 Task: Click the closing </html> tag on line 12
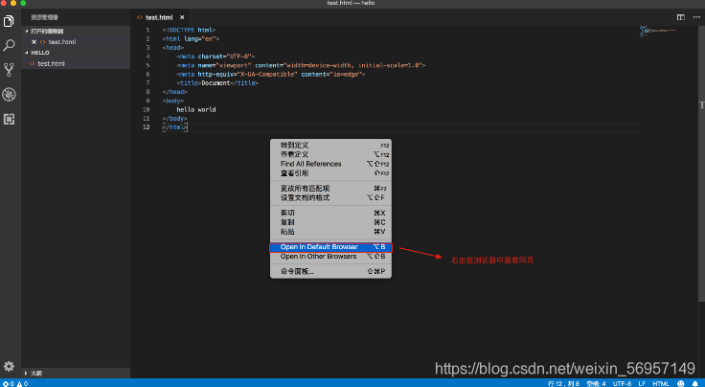click(175, 127)
